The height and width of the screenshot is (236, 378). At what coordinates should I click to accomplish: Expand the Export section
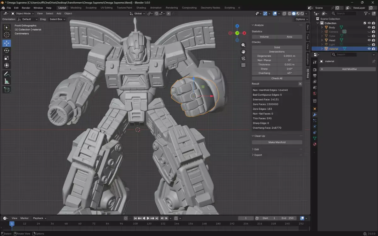[258, 155]
